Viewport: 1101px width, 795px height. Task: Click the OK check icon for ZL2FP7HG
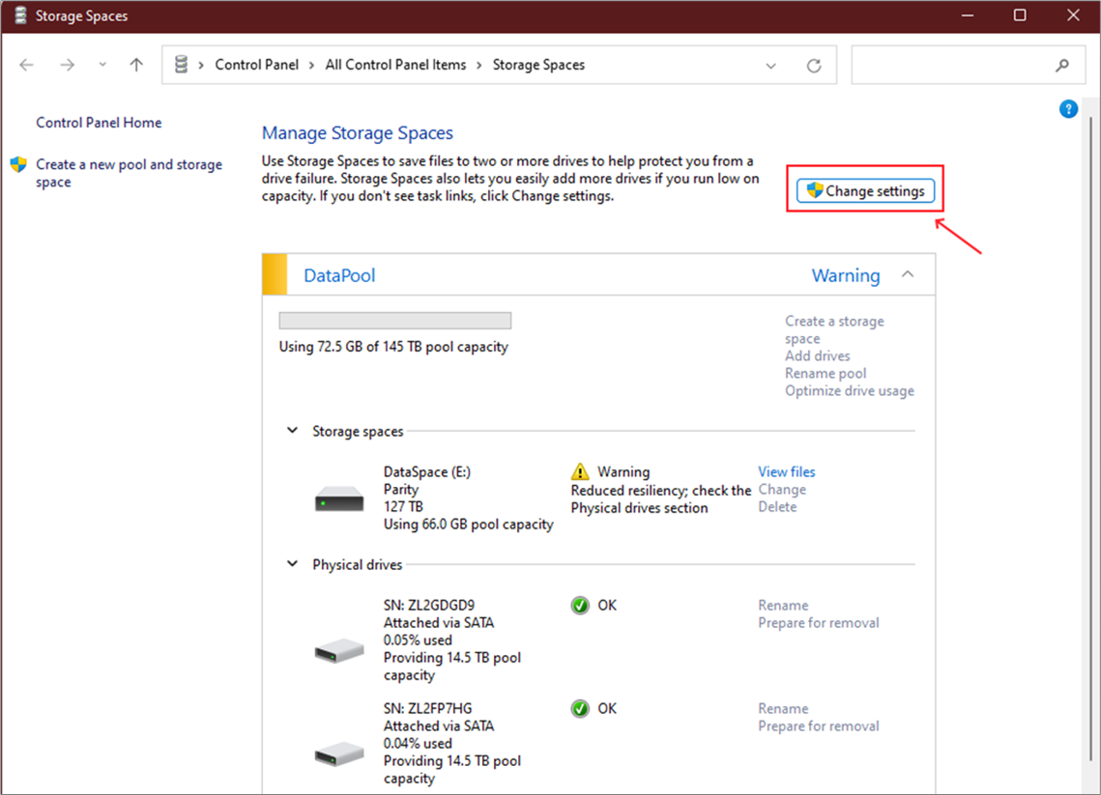click(580, 709)
